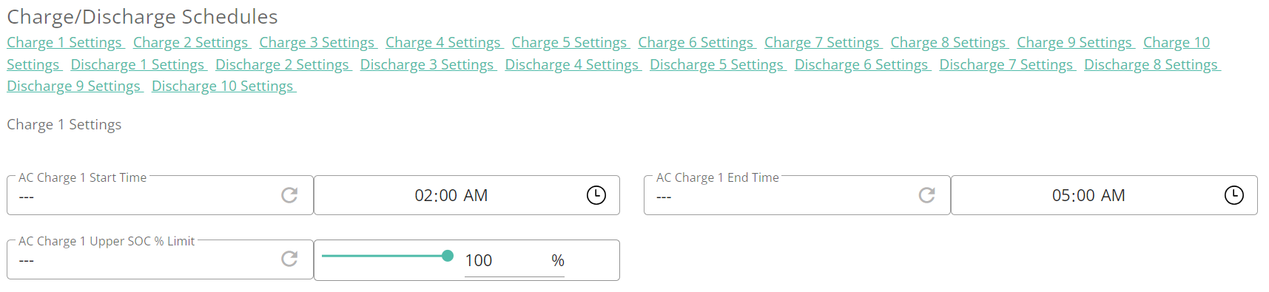1269x292 pixels.
Task: Navigate to Charge 9 Settings
Action: pyautogui.click(x=1074, y=43)
